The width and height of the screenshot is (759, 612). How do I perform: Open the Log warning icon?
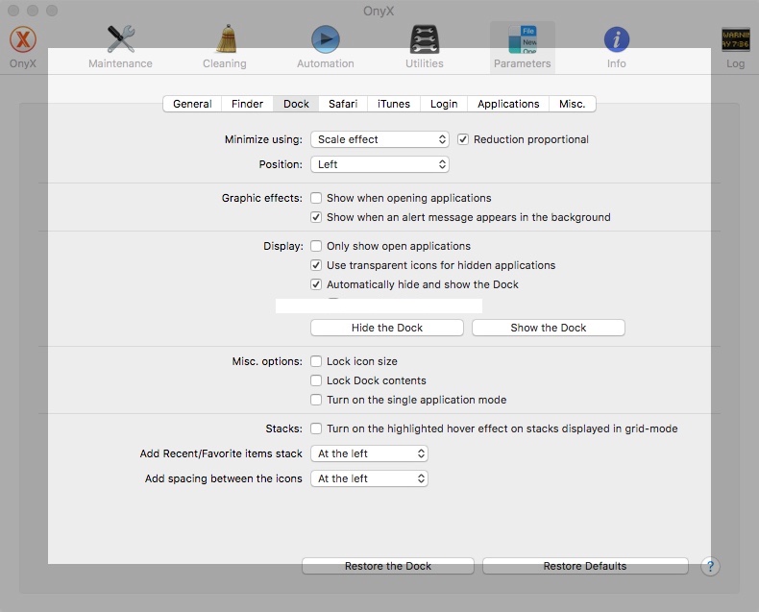click(735, 39)
